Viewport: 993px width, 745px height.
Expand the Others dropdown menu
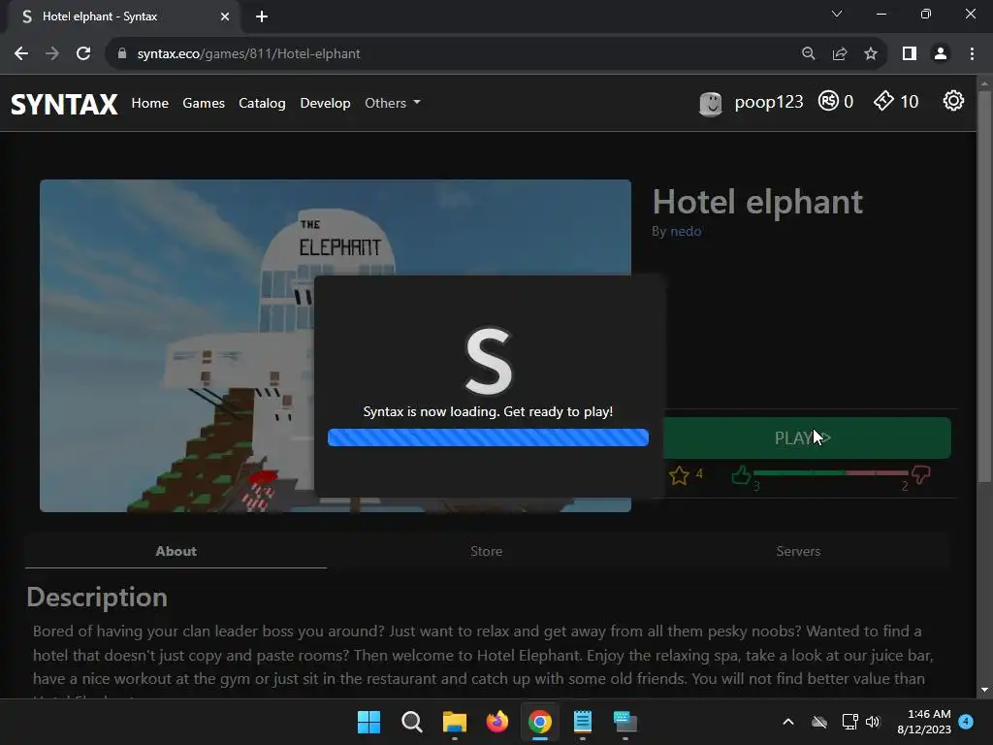point(393,103)
